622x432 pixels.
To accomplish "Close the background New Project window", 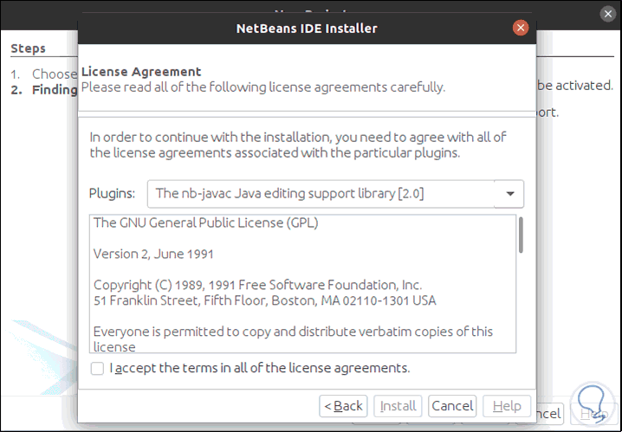I will 608,14.
